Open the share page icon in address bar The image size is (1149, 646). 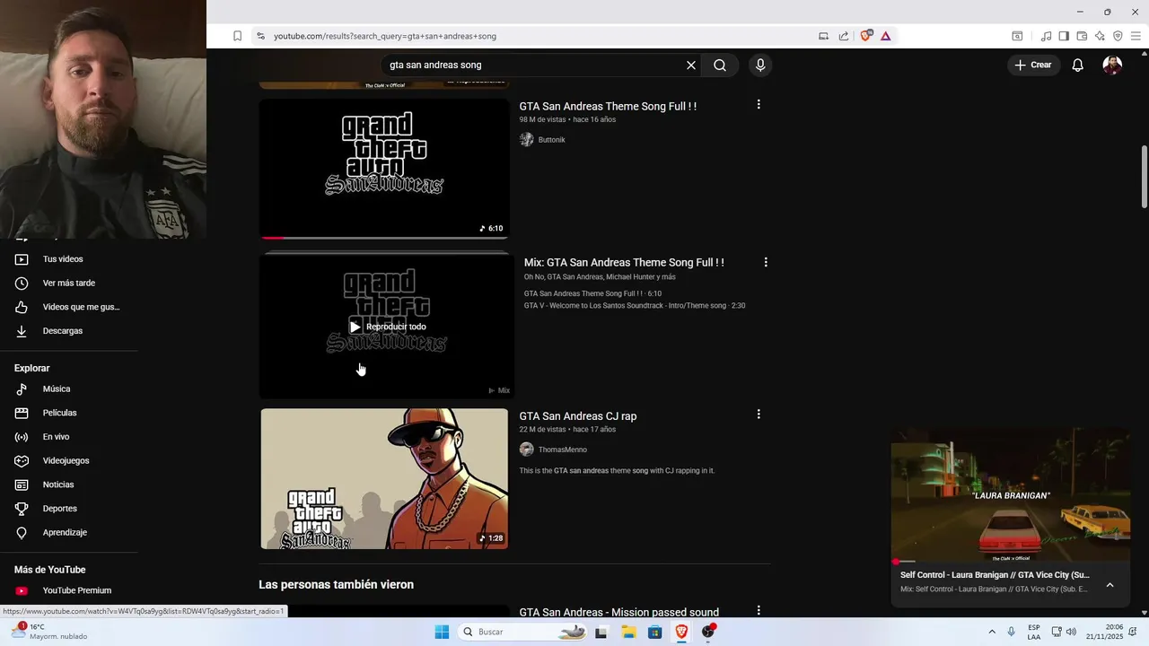click(844, 36)
